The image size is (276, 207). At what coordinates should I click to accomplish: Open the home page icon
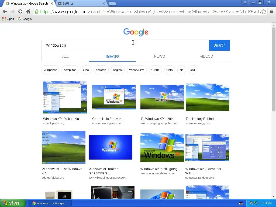[28, 12]
